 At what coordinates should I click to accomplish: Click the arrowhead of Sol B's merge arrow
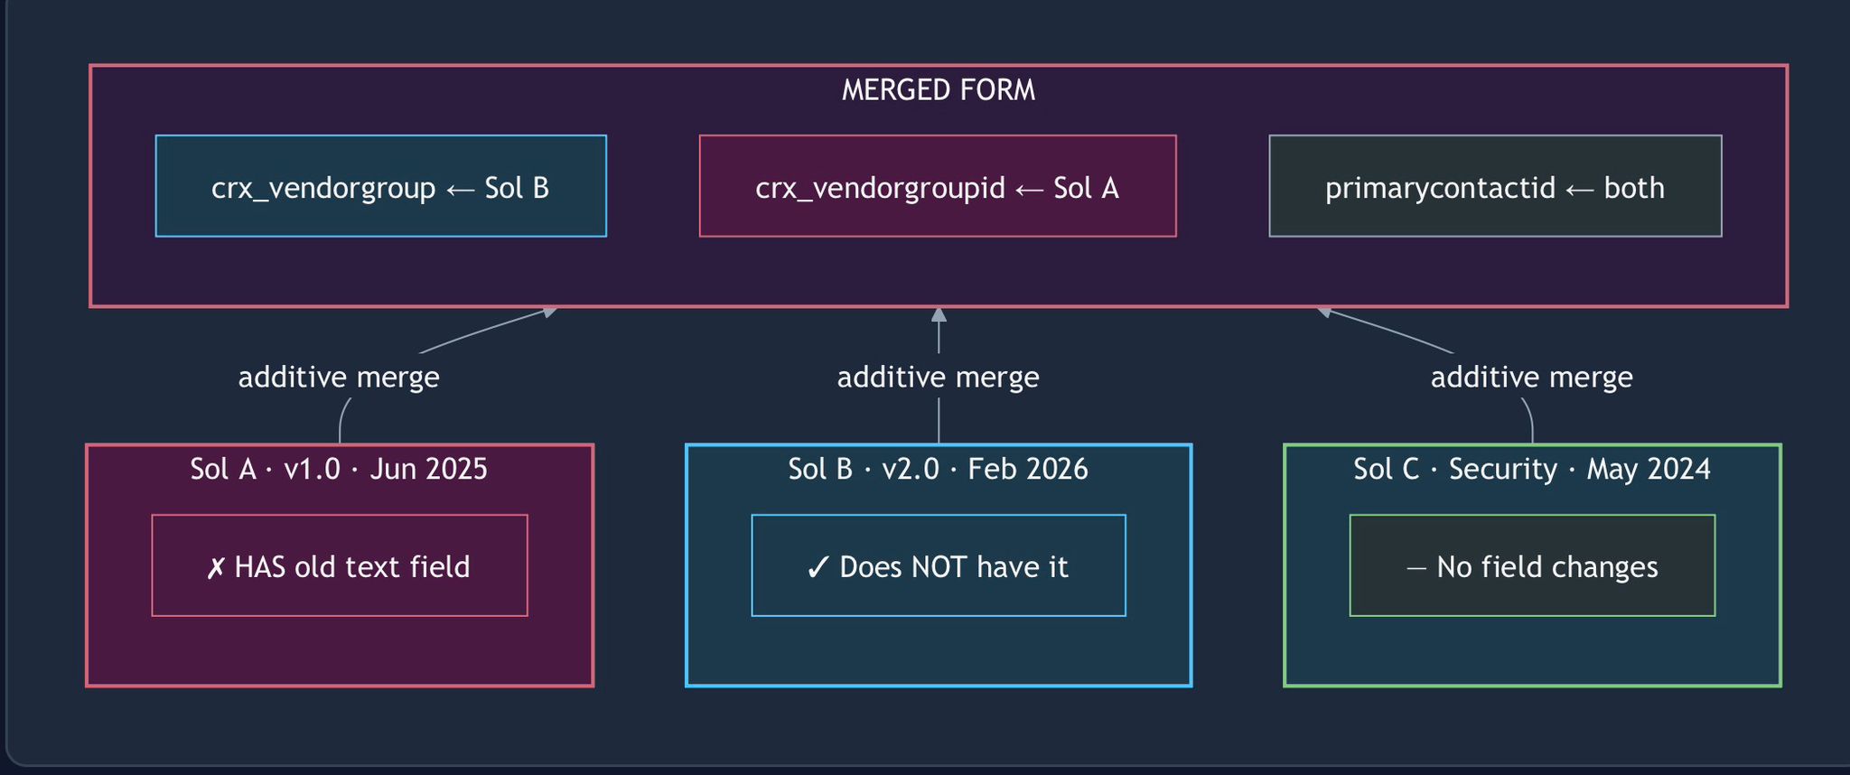(x=939, y=314)
